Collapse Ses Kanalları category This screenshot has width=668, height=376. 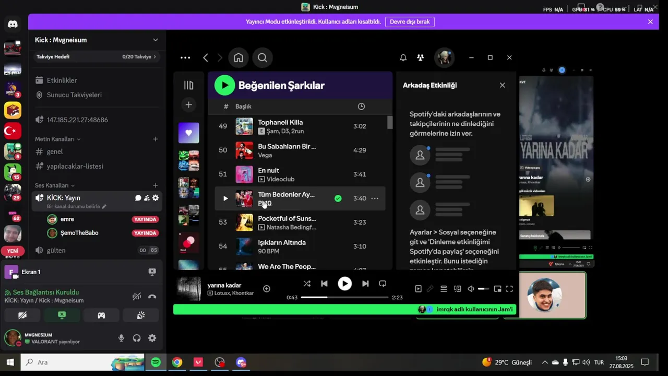tap(55, 185)
